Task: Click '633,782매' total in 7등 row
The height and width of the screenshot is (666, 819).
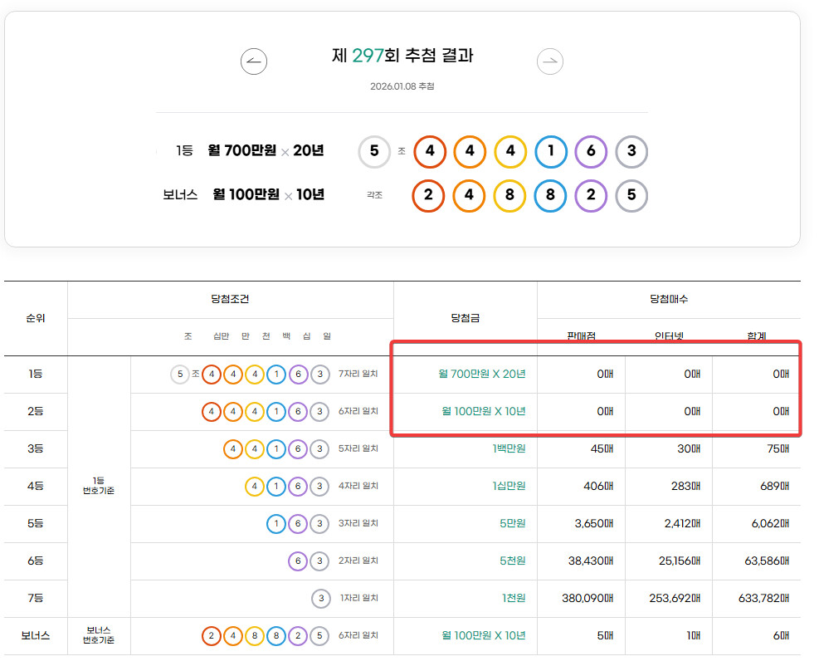Action: [763, 598]
